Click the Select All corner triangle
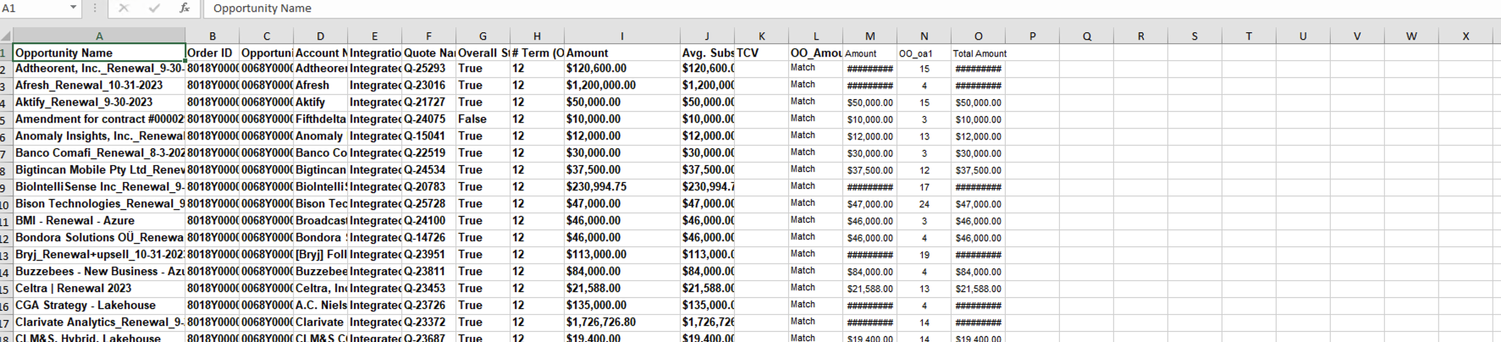Viewport: 1501px width, 342px height. coord(6,36)
